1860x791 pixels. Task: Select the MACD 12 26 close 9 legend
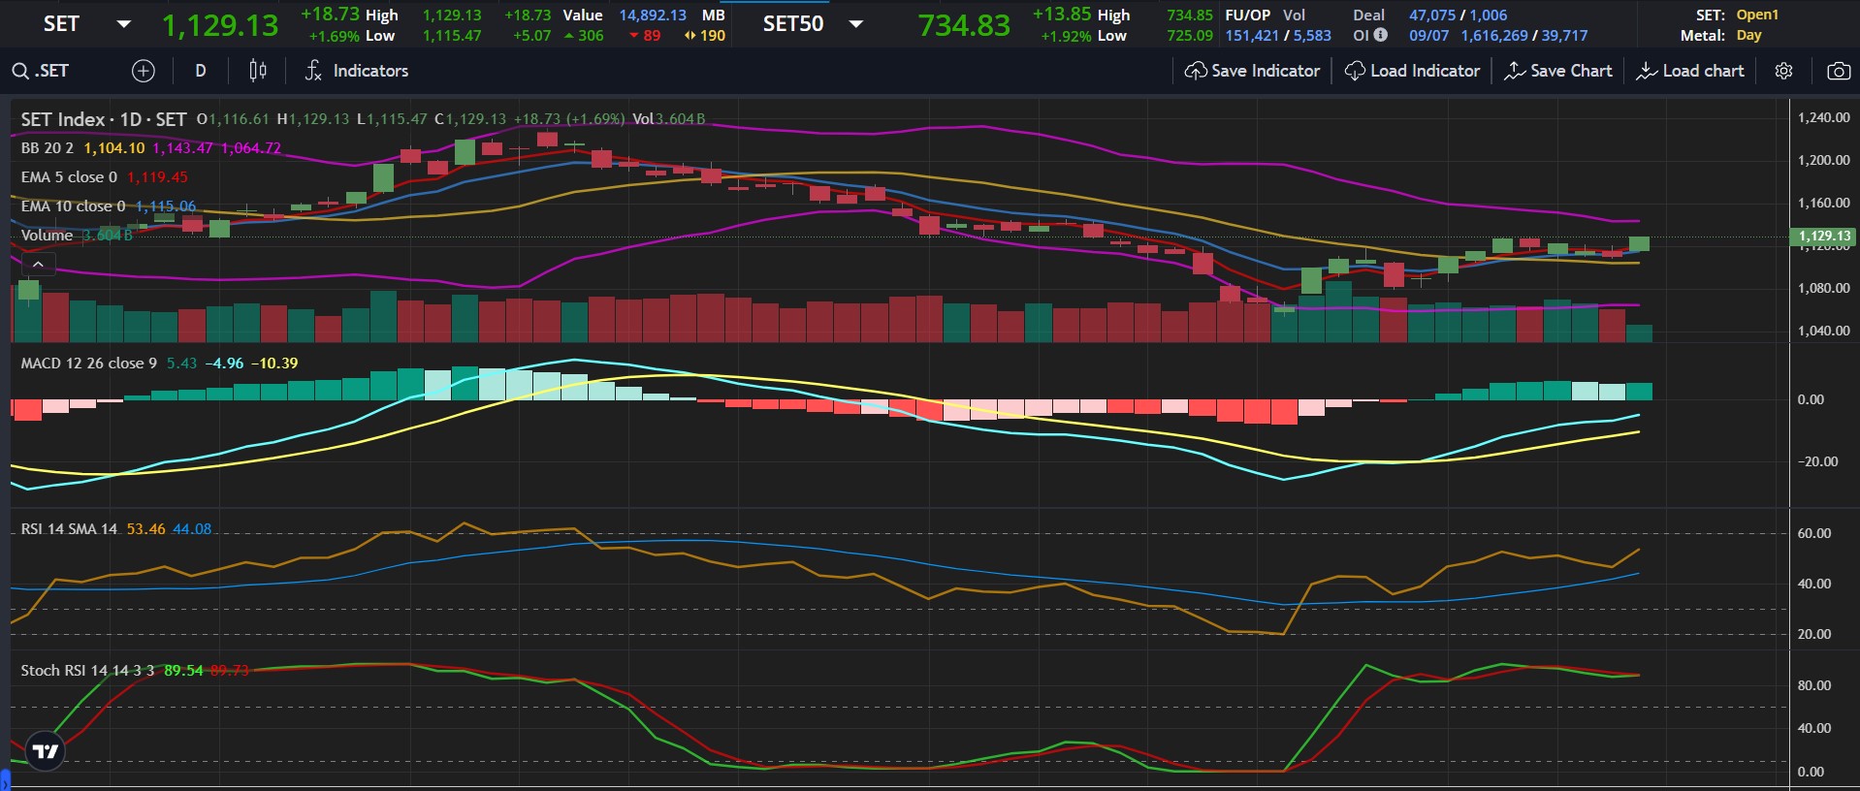pyautogui.click(x=88, y=364)
